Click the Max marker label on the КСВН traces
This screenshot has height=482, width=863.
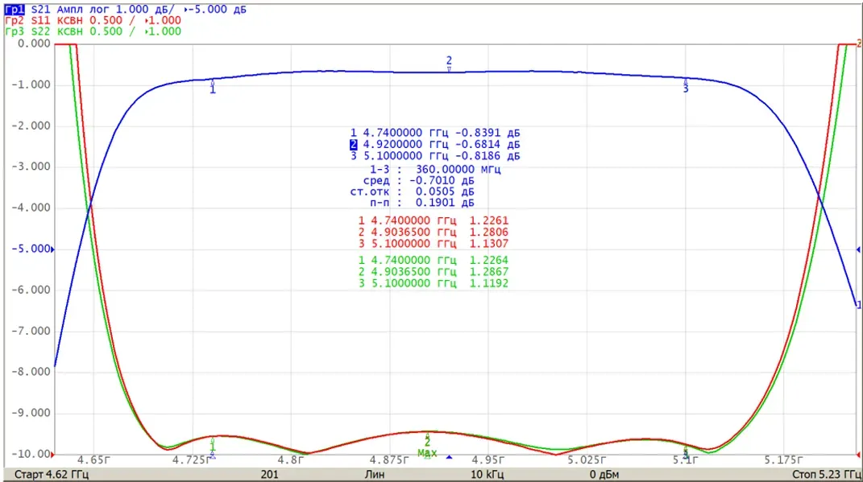[427, 453]
